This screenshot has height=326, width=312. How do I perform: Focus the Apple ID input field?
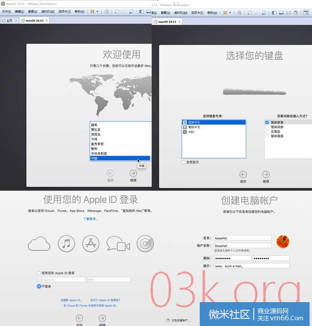[64, 280]
